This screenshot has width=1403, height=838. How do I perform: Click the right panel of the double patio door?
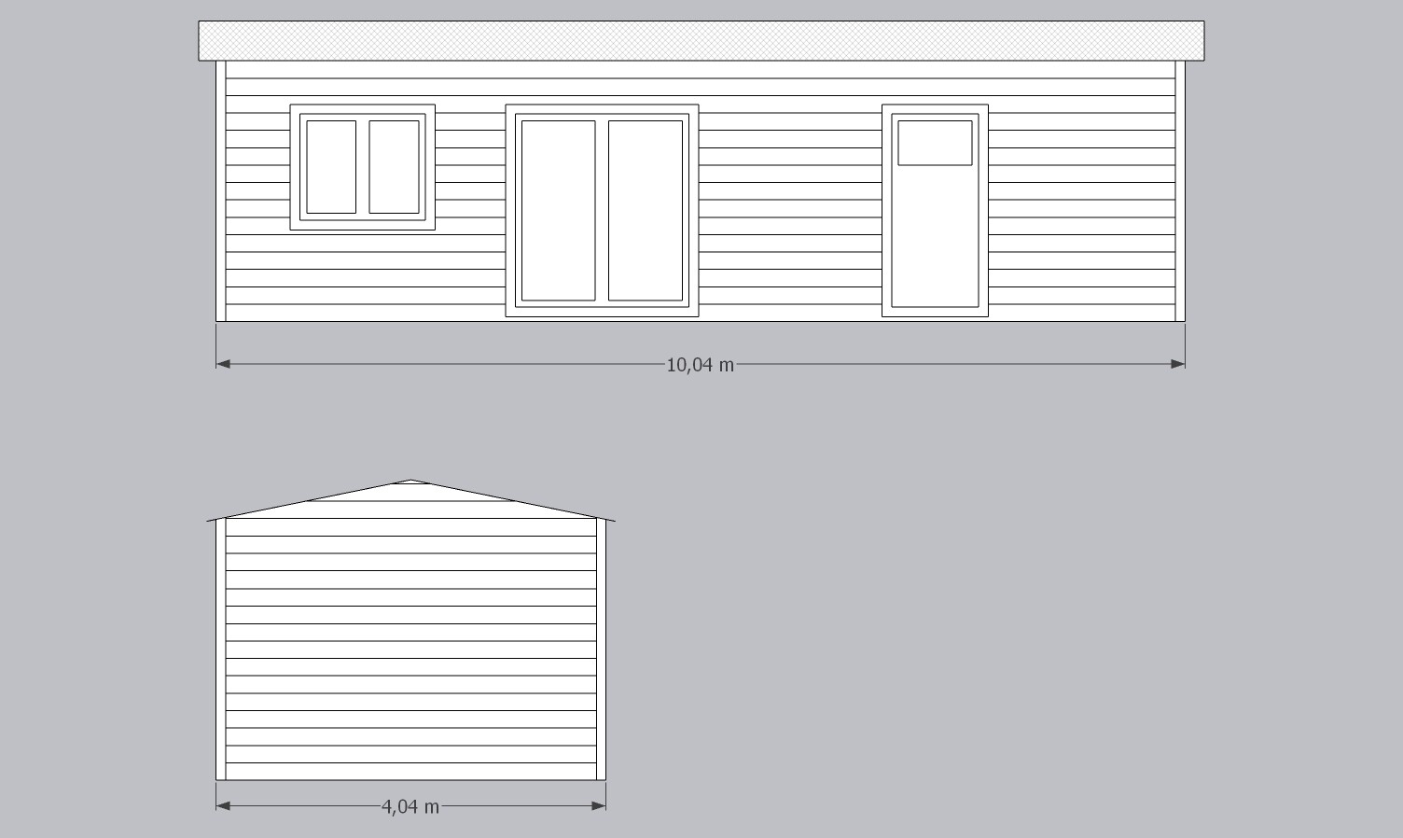[x=646, y=210]
